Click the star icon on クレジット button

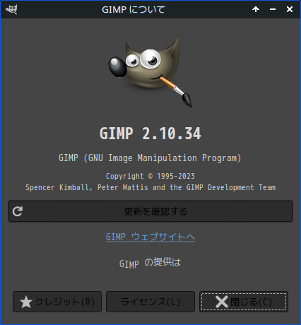[26, 302]
